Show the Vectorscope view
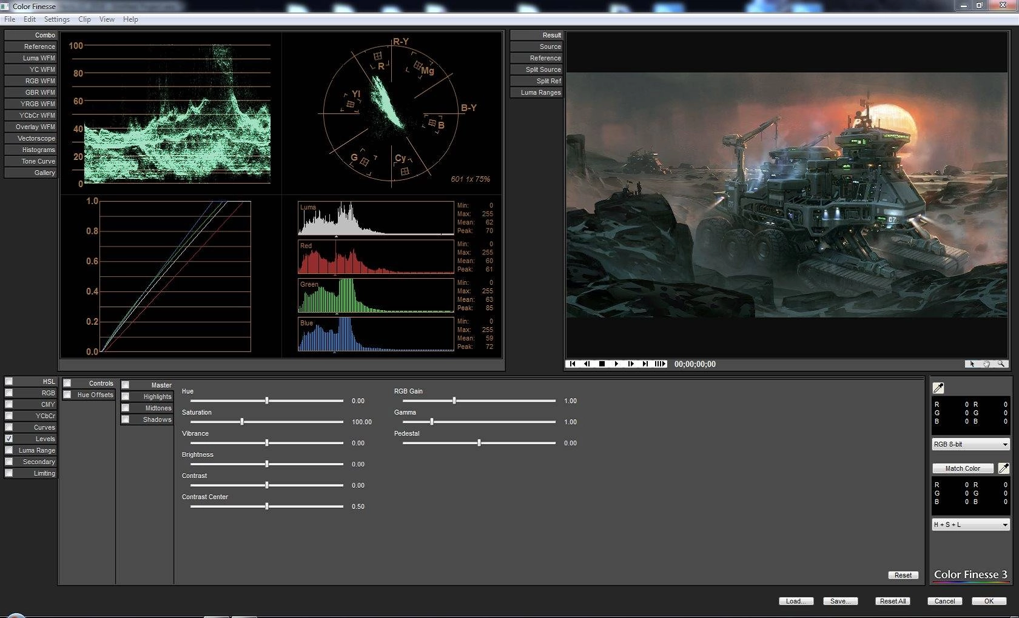The width and height of the screenshot is (1019, 618). tap(30, 138)
